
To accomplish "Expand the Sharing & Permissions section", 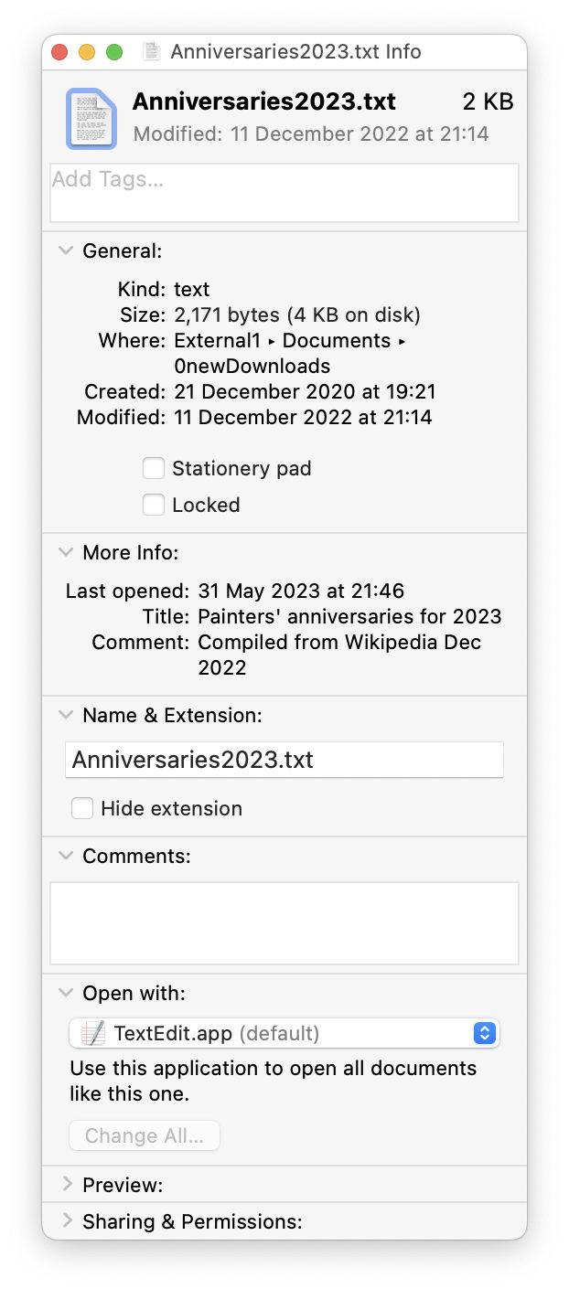I will point(66,1221).
